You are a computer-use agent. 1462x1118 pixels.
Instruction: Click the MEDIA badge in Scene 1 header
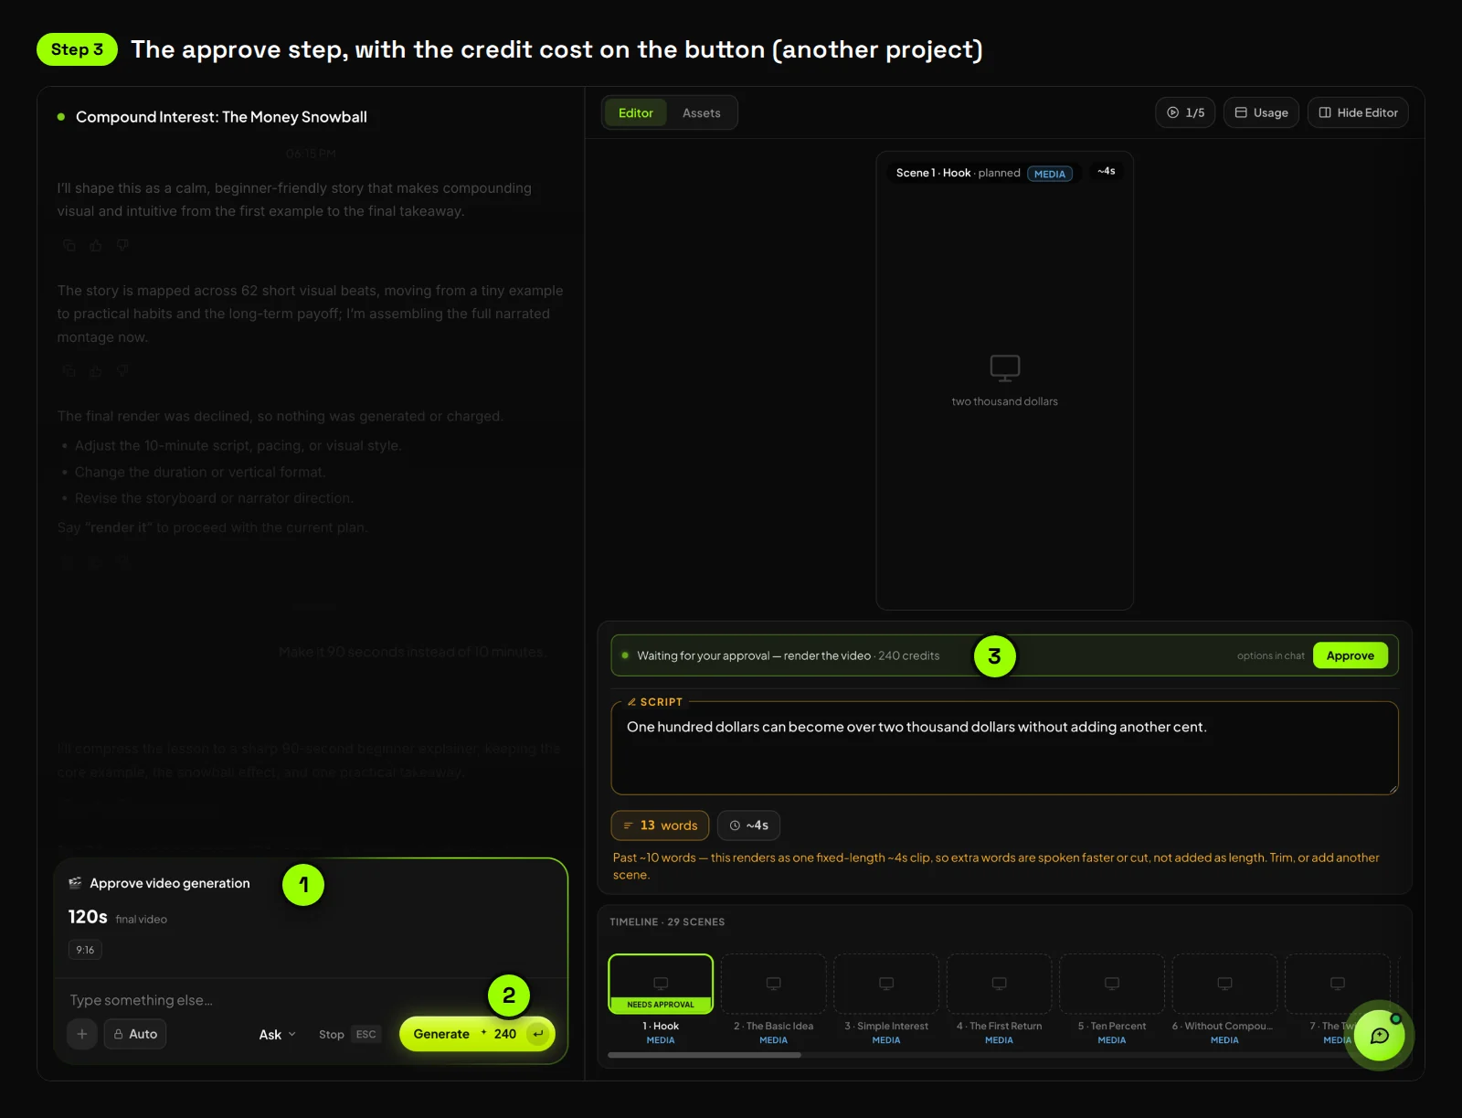(1050, 174)
